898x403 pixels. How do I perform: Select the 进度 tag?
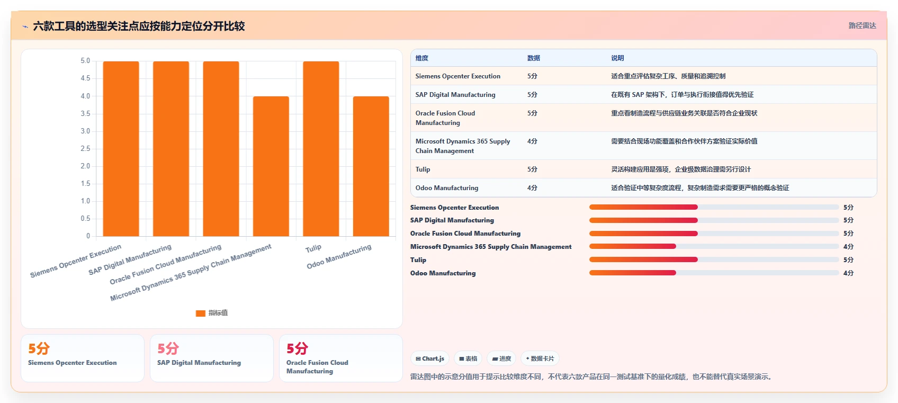pyautogui.click(x=501, y=359)
